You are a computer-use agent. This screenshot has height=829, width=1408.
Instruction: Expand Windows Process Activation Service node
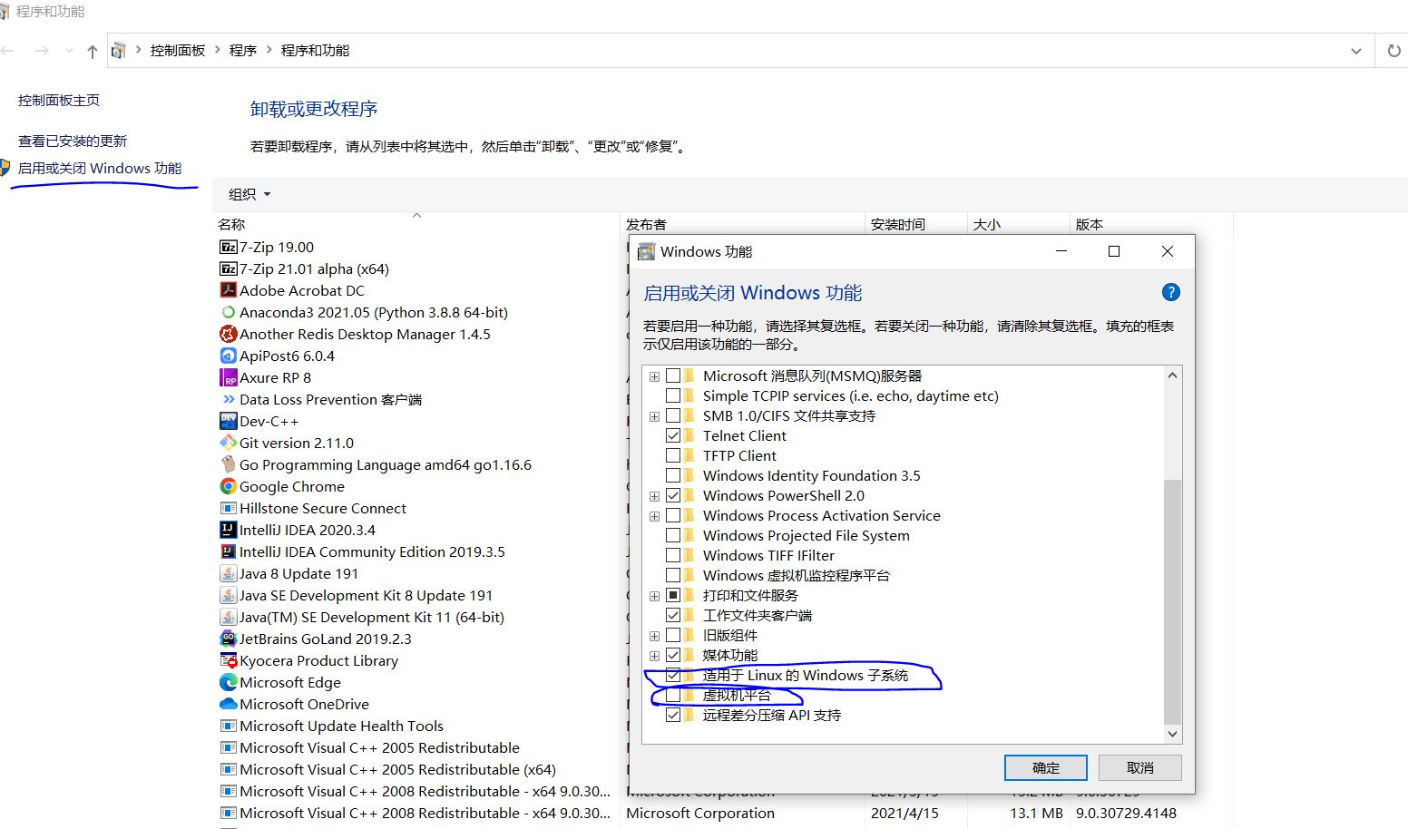(654, 516)
